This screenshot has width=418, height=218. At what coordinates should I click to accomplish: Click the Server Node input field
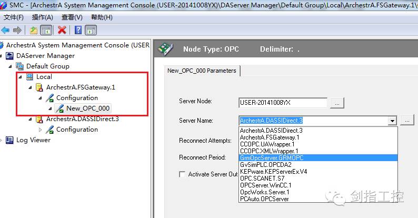283,103
